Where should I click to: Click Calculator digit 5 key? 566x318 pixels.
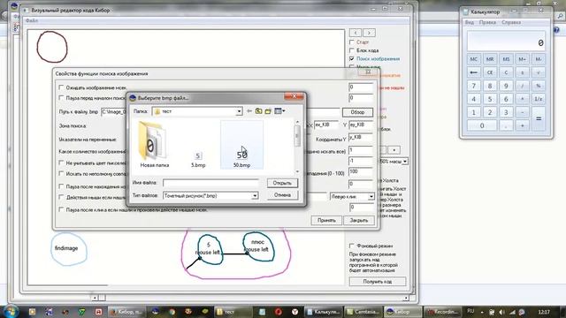pos(490,99)
